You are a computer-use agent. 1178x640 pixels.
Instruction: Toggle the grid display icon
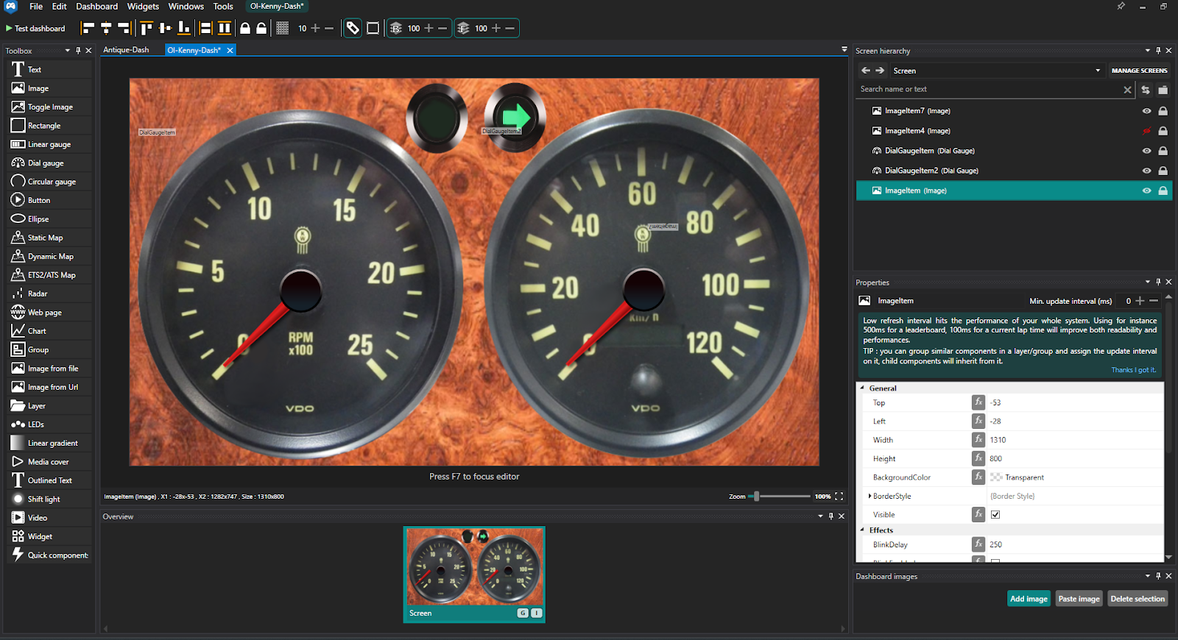pyautogui.click(x=282, y=29)
